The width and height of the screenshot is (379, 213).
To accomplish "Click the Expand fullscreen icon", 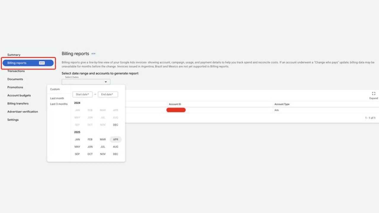I will [373, 93].
